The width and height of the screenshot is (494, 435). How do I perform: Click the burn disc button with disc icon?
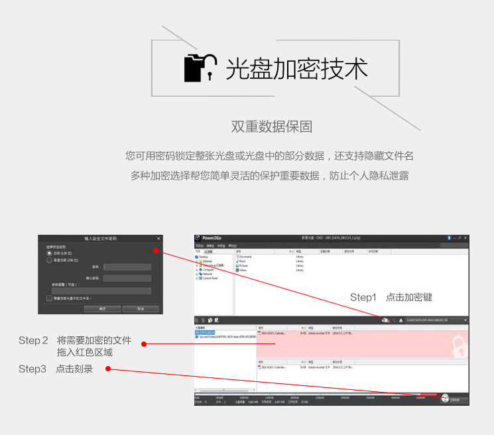(x=454, y=399)
